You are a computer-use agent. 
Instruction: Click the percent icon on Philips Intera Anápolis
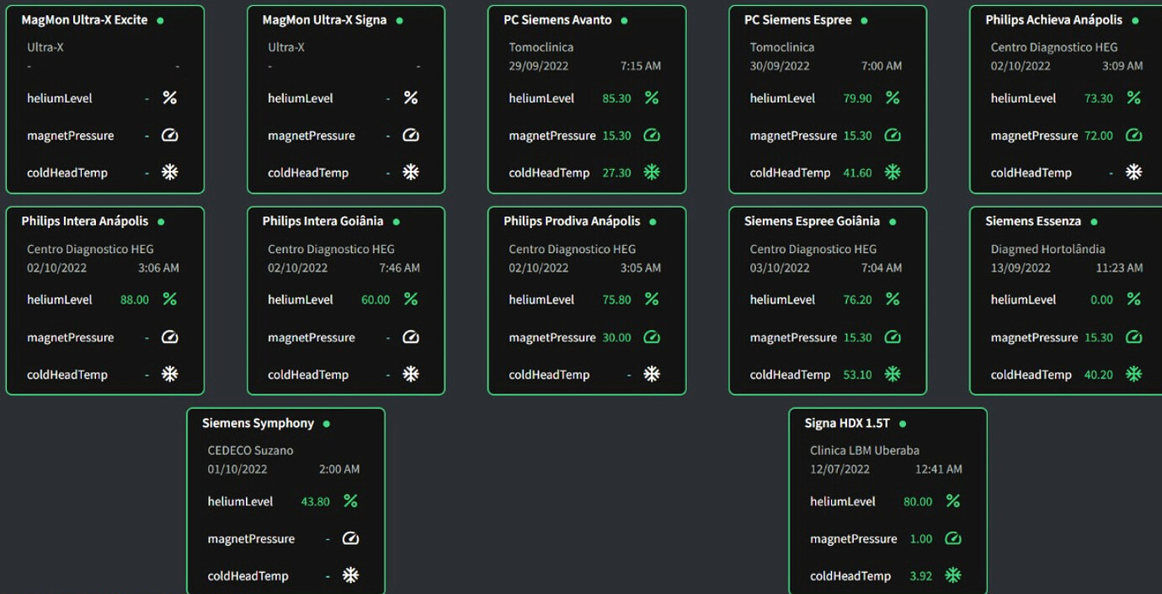point(170,300)
